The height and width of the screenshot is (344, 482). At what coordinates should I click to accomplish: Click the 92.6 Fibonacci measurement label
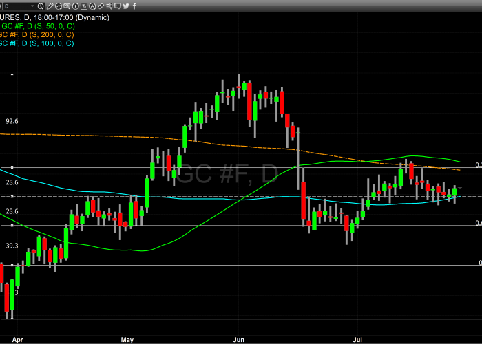pyautogui.click(x=12, y=121)
